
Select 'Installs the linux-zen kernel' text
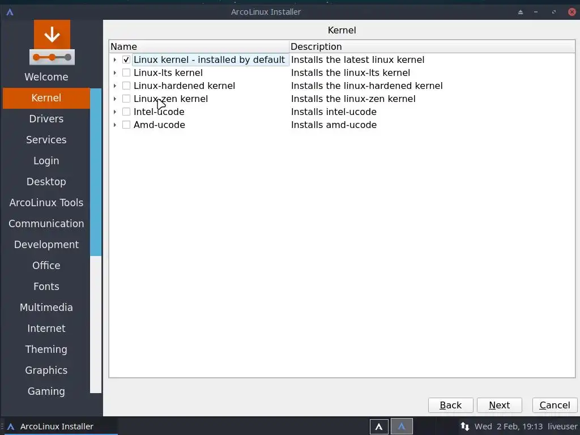pos(353,99)
